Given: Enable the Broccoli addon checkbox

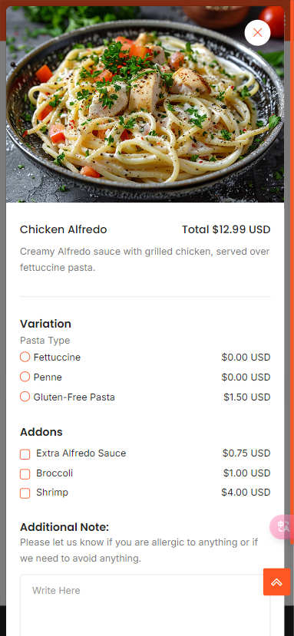Looking at the screenshot, I should [25, 474].
